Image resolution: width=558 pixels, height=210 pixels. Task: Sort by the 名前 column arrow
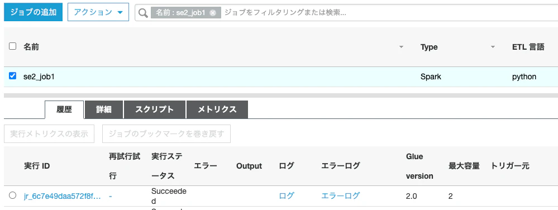tap(402, 47)
